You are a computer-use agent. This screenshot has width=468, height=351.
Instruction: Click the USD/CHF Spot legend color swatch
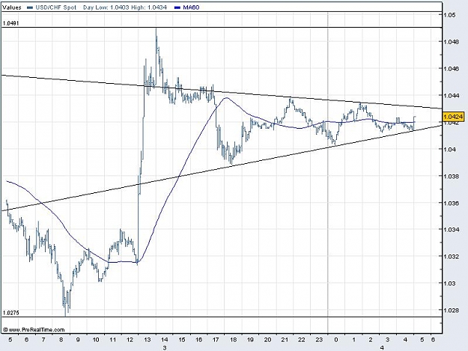click(x=30, y=7)
